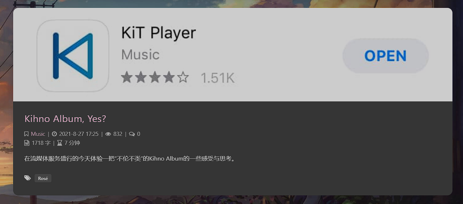Screen dimensions: 463x204
Task: Click the OPEN button
Action: coord(385,56)
